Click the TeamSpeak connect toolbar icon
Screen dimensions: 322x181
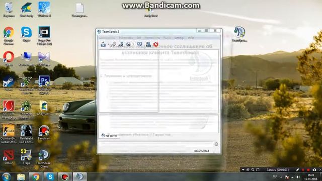[103, 44]
